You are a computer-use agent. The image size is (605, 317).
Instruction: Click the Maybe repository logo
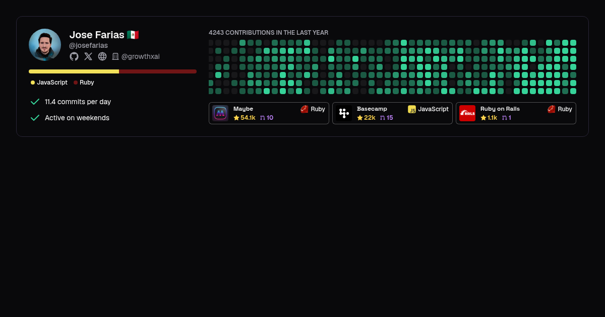(x=220, y=113)
